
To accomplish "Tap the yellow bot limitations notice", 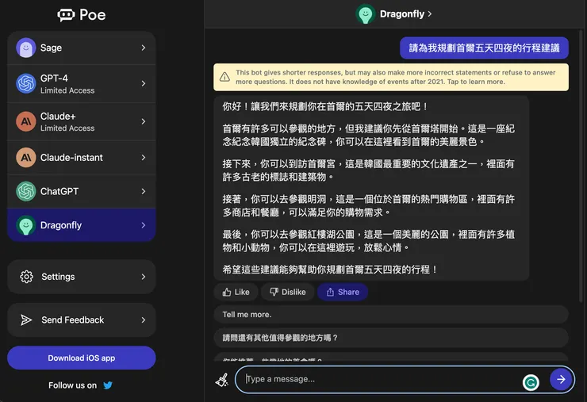I will (391, 77).
